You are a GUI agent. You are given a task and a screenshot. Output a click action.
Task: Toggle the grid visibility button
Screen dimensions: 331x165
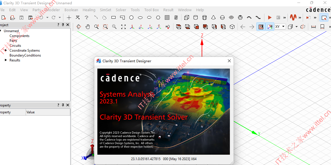261,27
